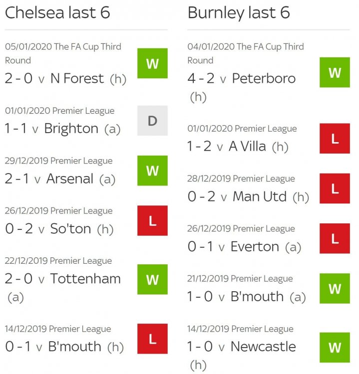This screenshot has height=374, width=359.
Task: Open the 0-1 v Everton result
Action: point(244,247)
